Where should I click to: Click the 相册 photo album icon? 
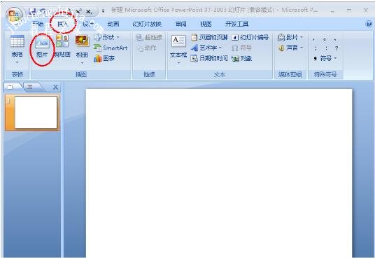point(82,41)
